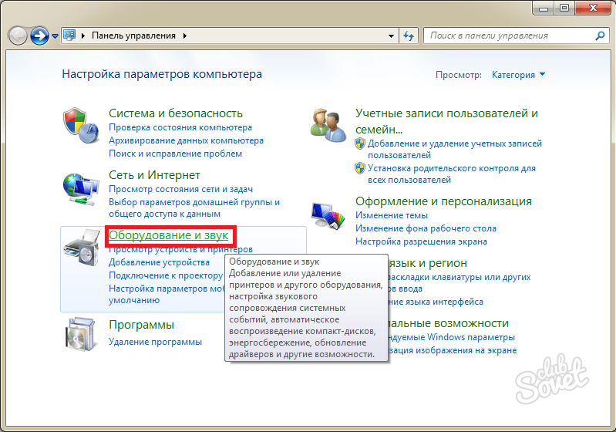Screen dimensions: 616x432
Task: Open the Hardware and Sound printer icon
Action: tap(82, 248)
